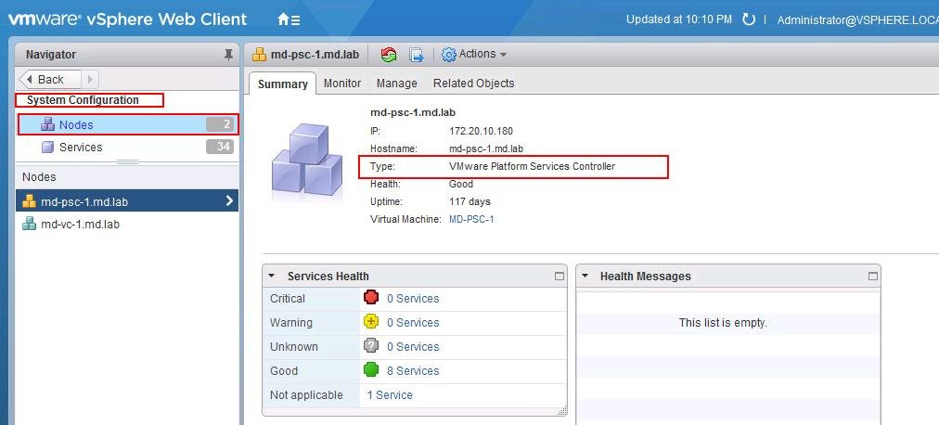The image size is (939, 425).
Task: Click the Services Health panel resize grip
Action: tap(561, 411)
